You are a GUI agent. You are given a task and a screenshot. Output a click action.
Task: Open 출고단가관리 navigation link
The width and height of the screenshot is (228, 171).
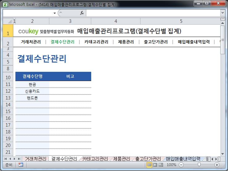coord(156,42)
